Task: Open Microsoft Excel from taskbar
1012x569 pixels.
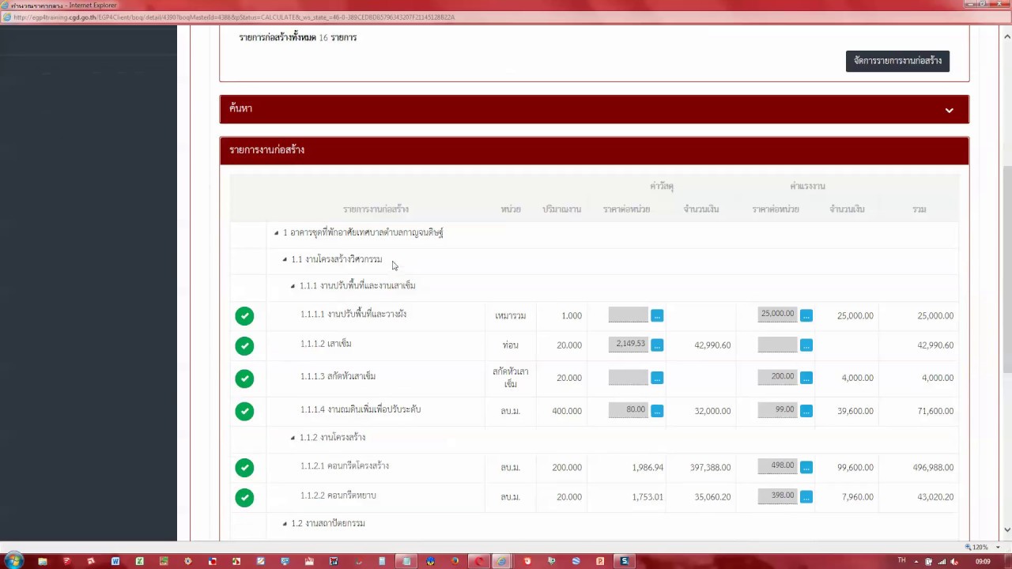Action: [x=139, y=561]
